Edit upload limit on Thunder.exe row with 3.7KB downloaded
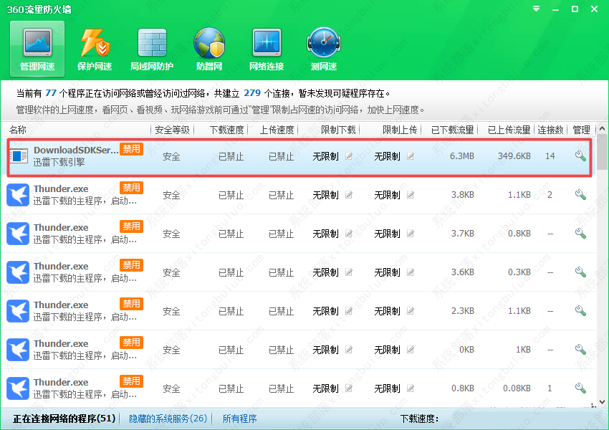This screenshot has height=430, width=609. coord(410,234)
